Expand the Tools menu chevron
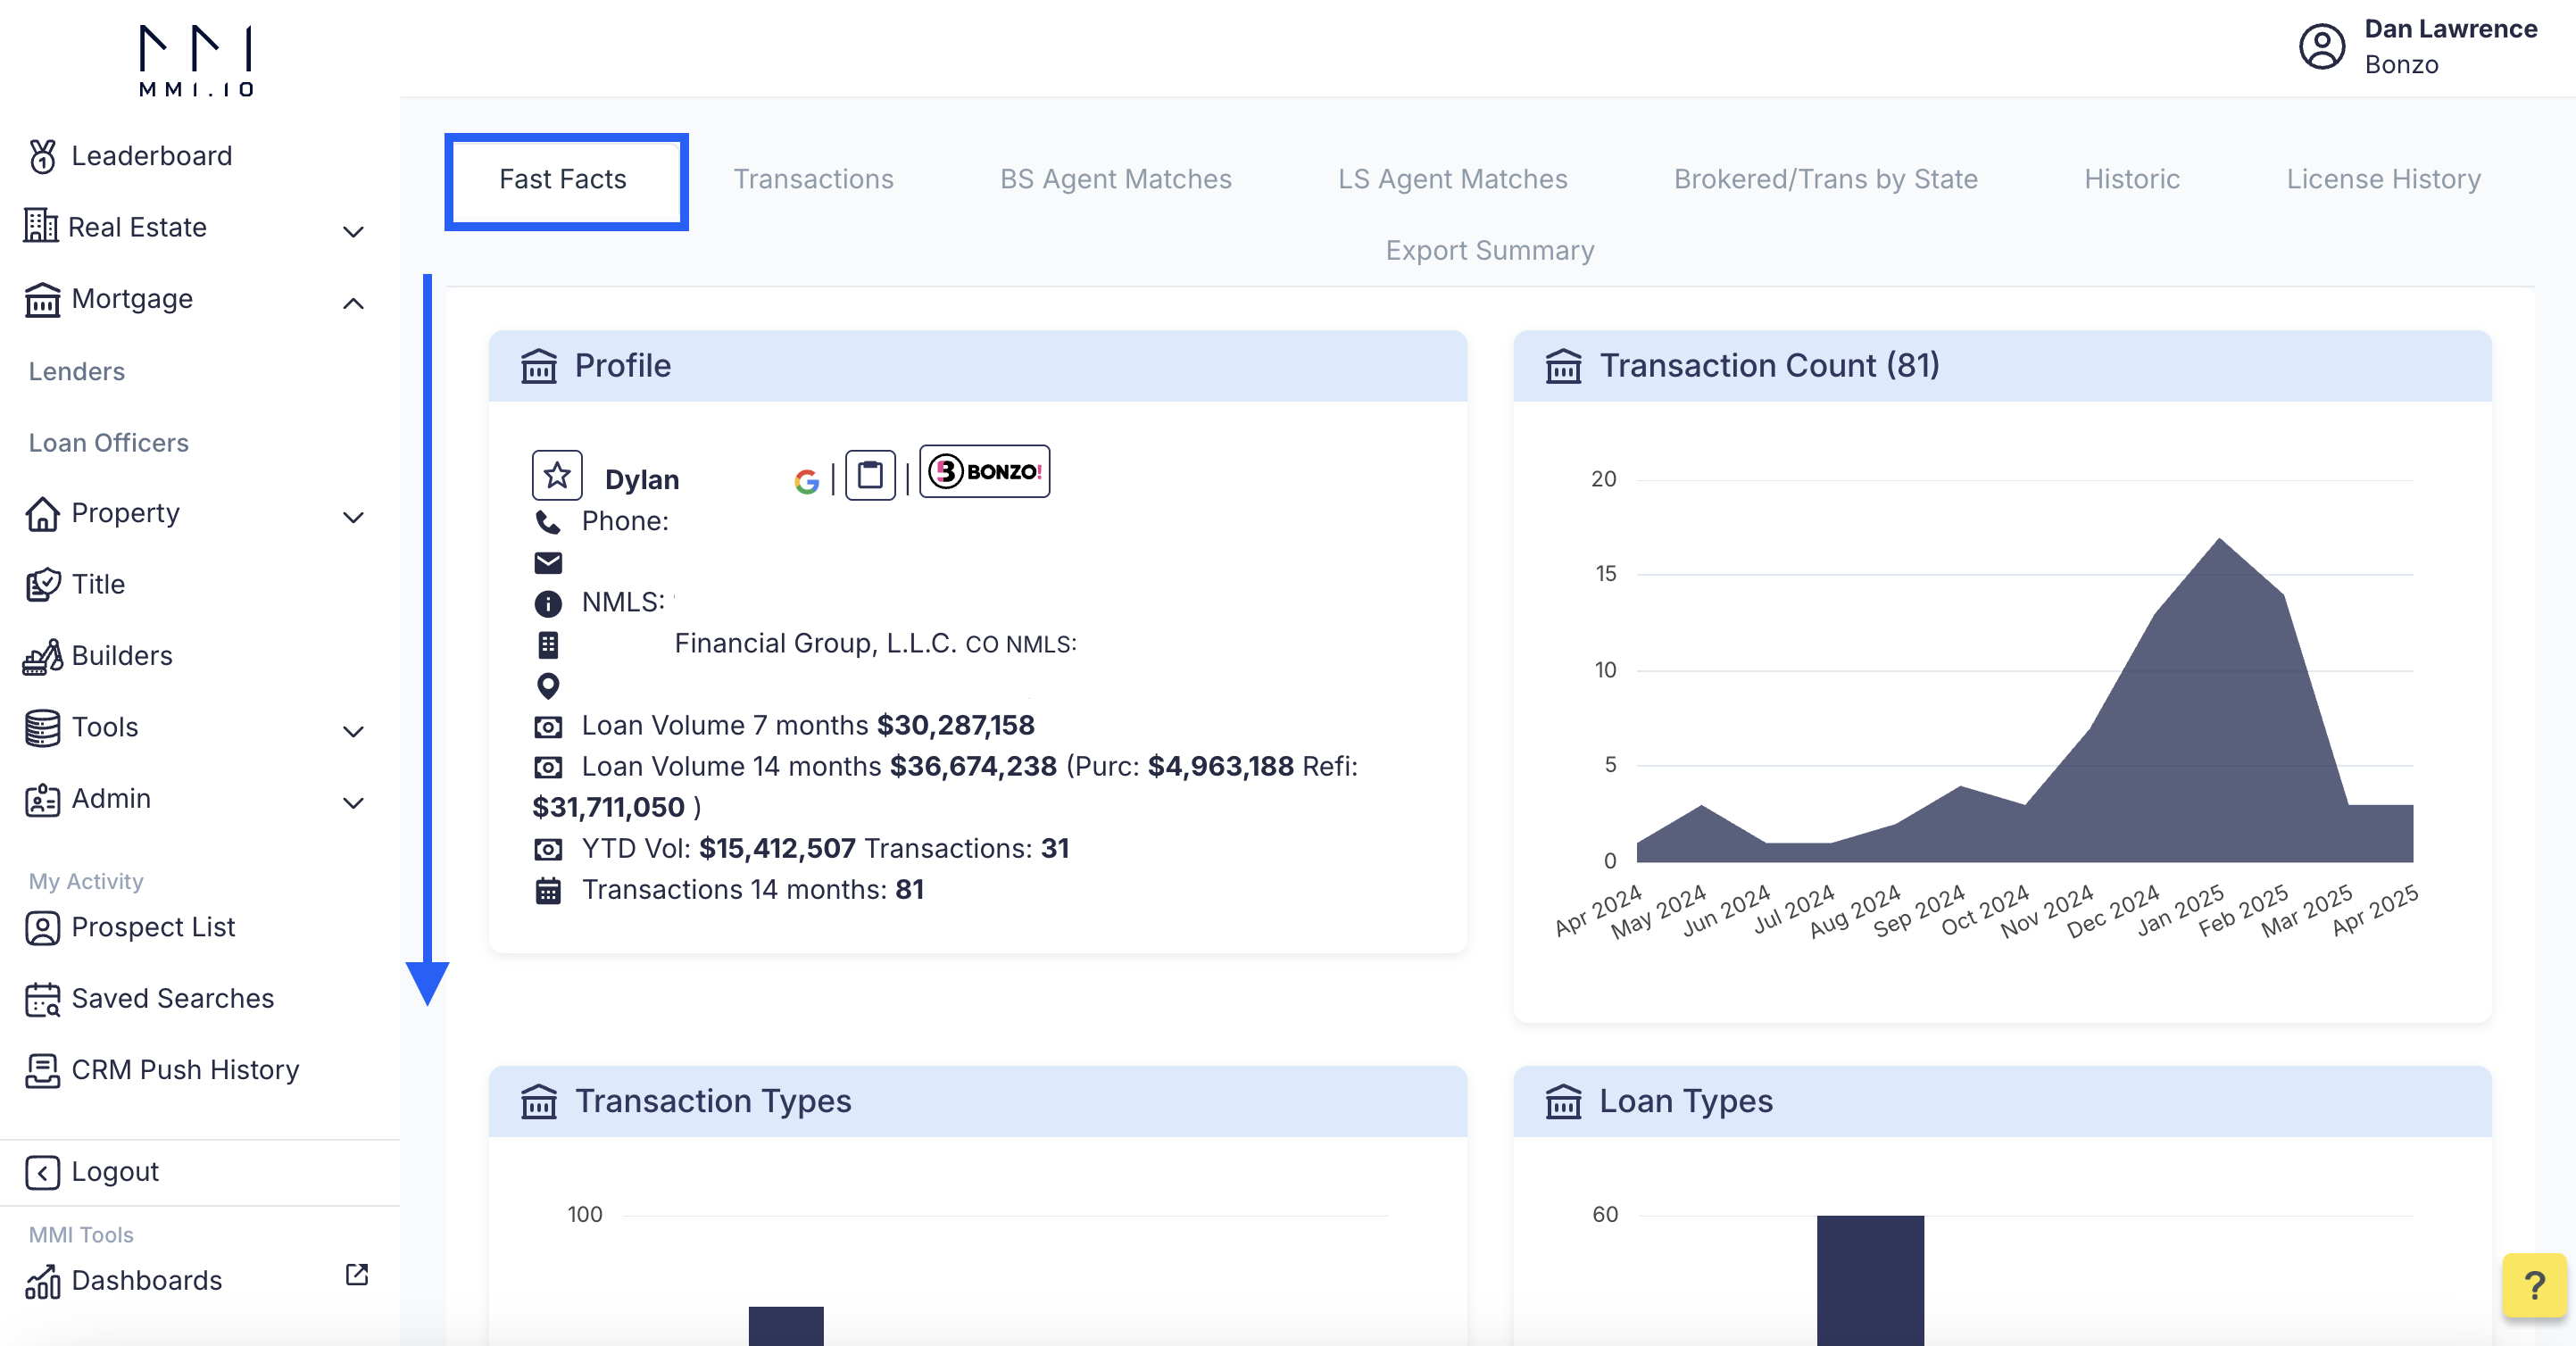 [x=353, y=731]
